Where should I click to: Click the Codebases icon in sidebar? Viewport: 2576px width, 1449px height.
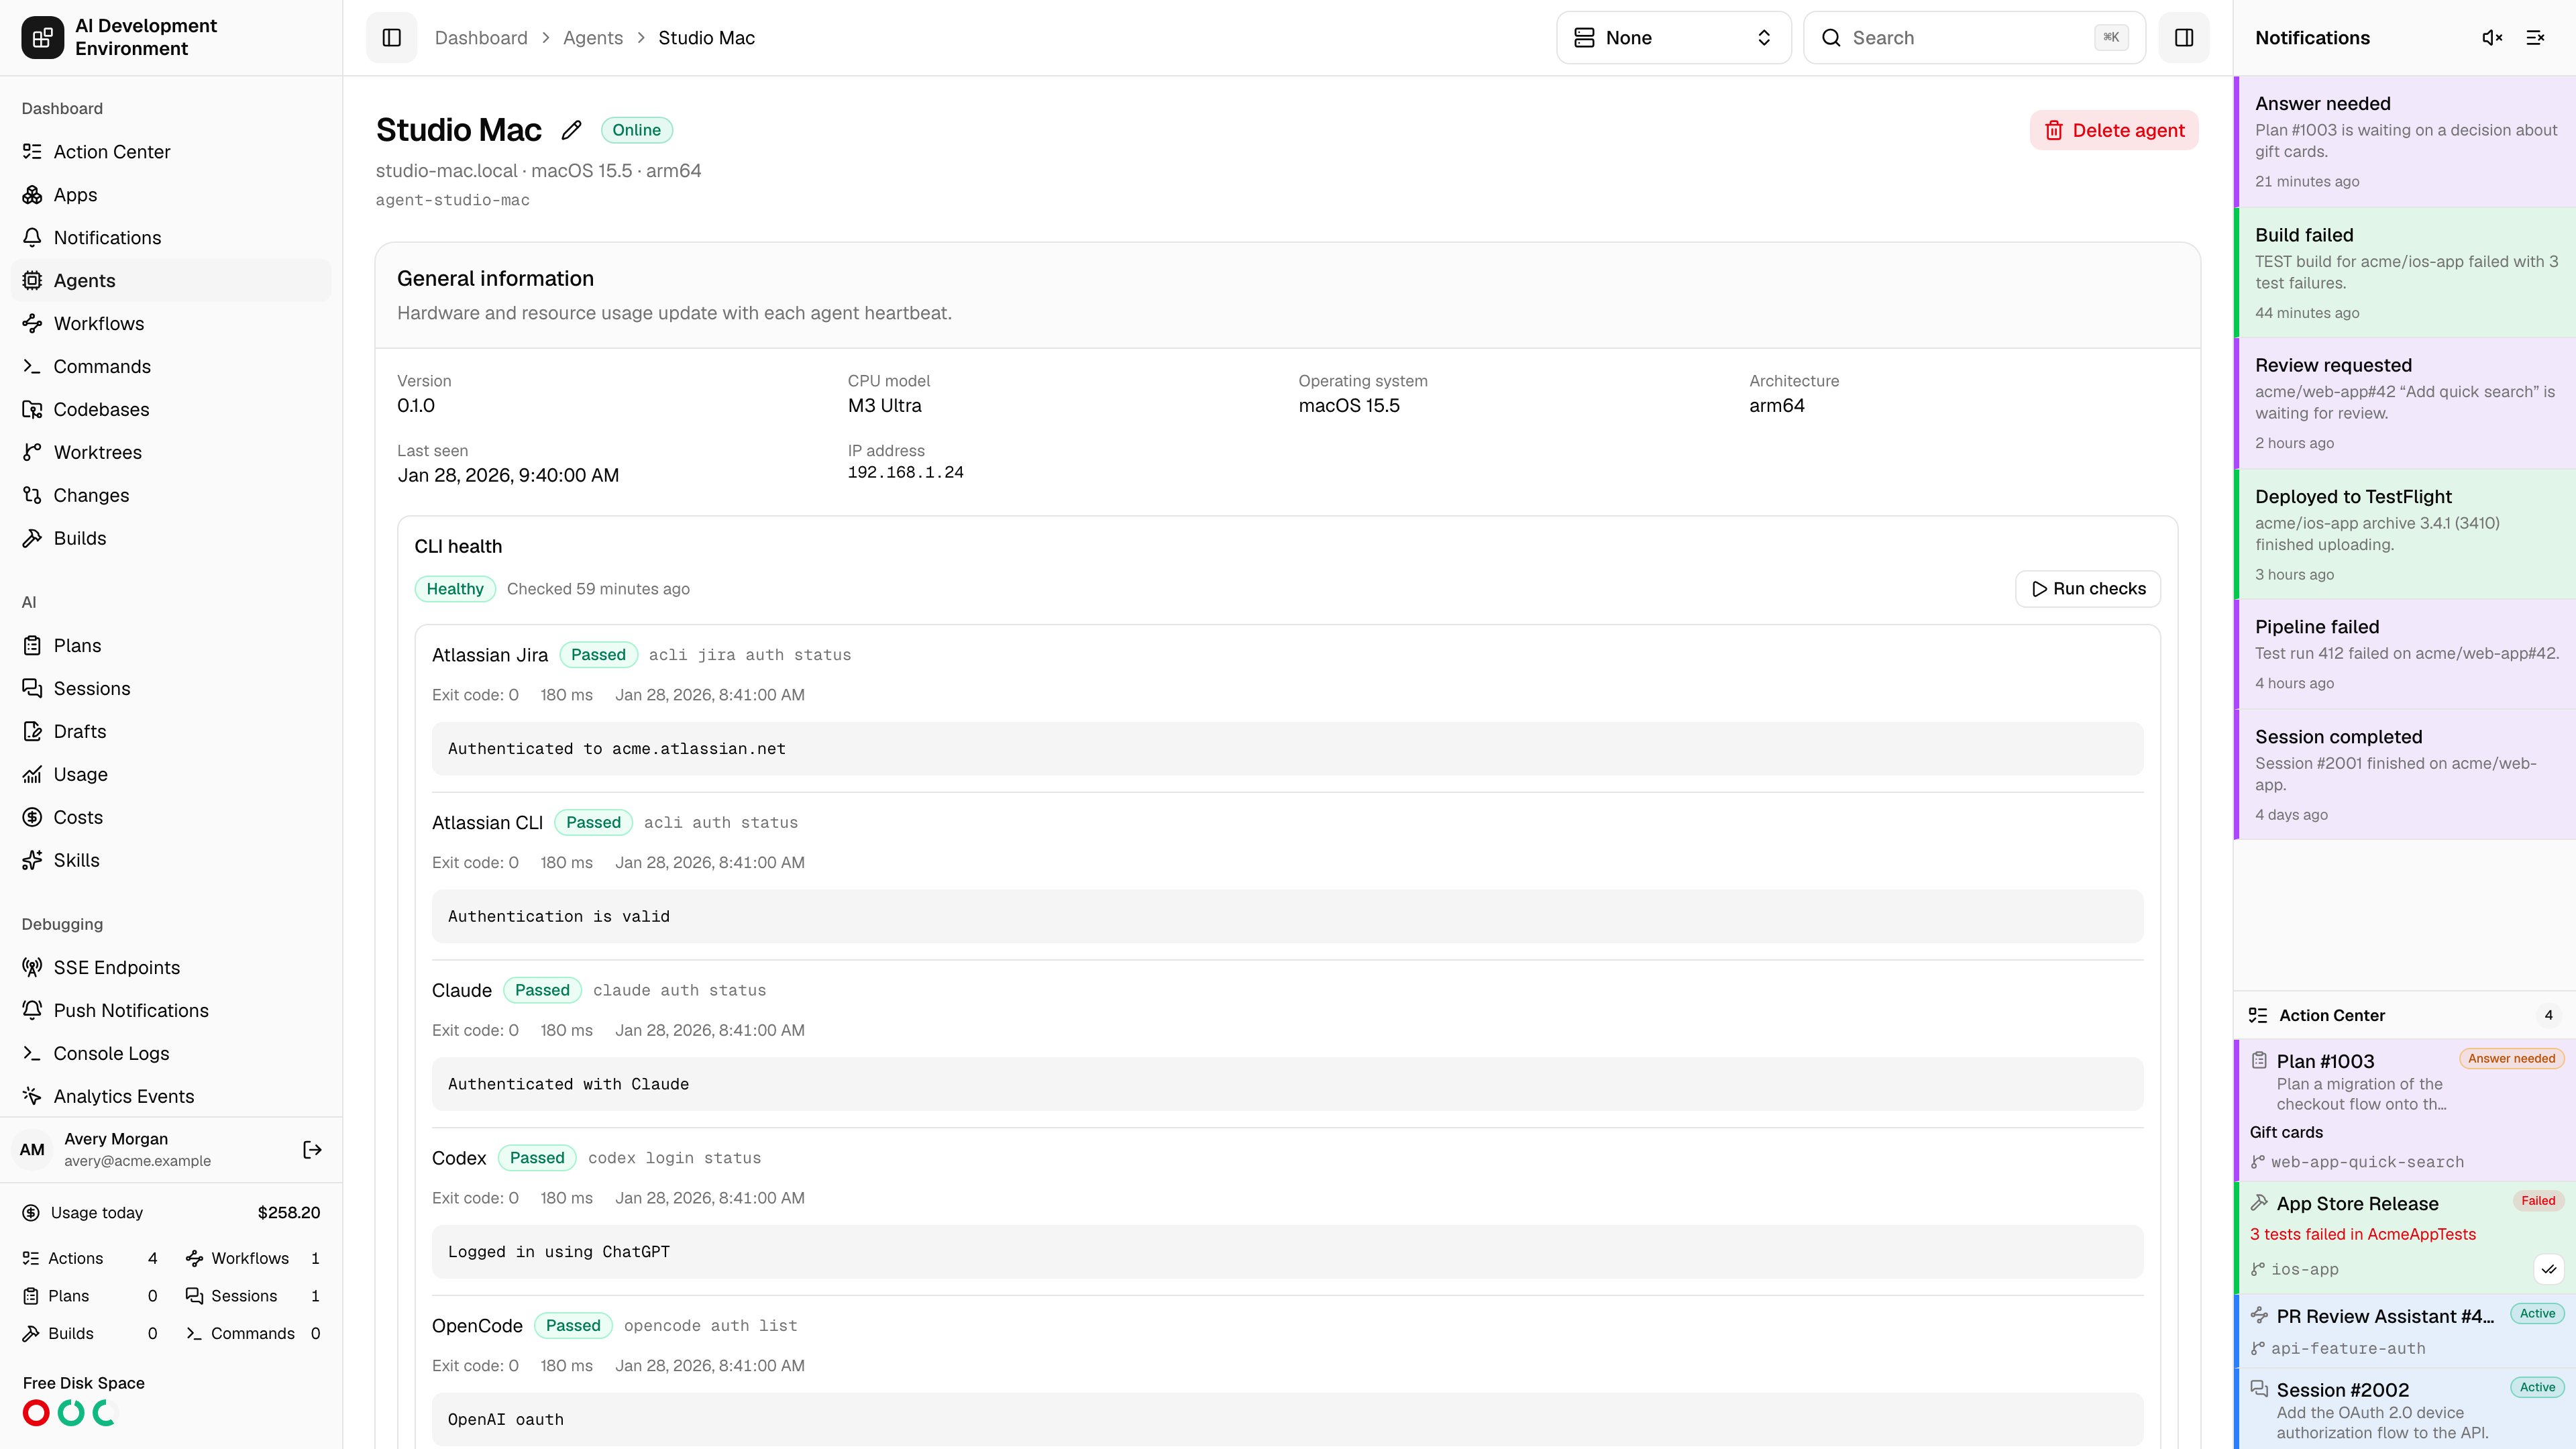click(32, 410)
